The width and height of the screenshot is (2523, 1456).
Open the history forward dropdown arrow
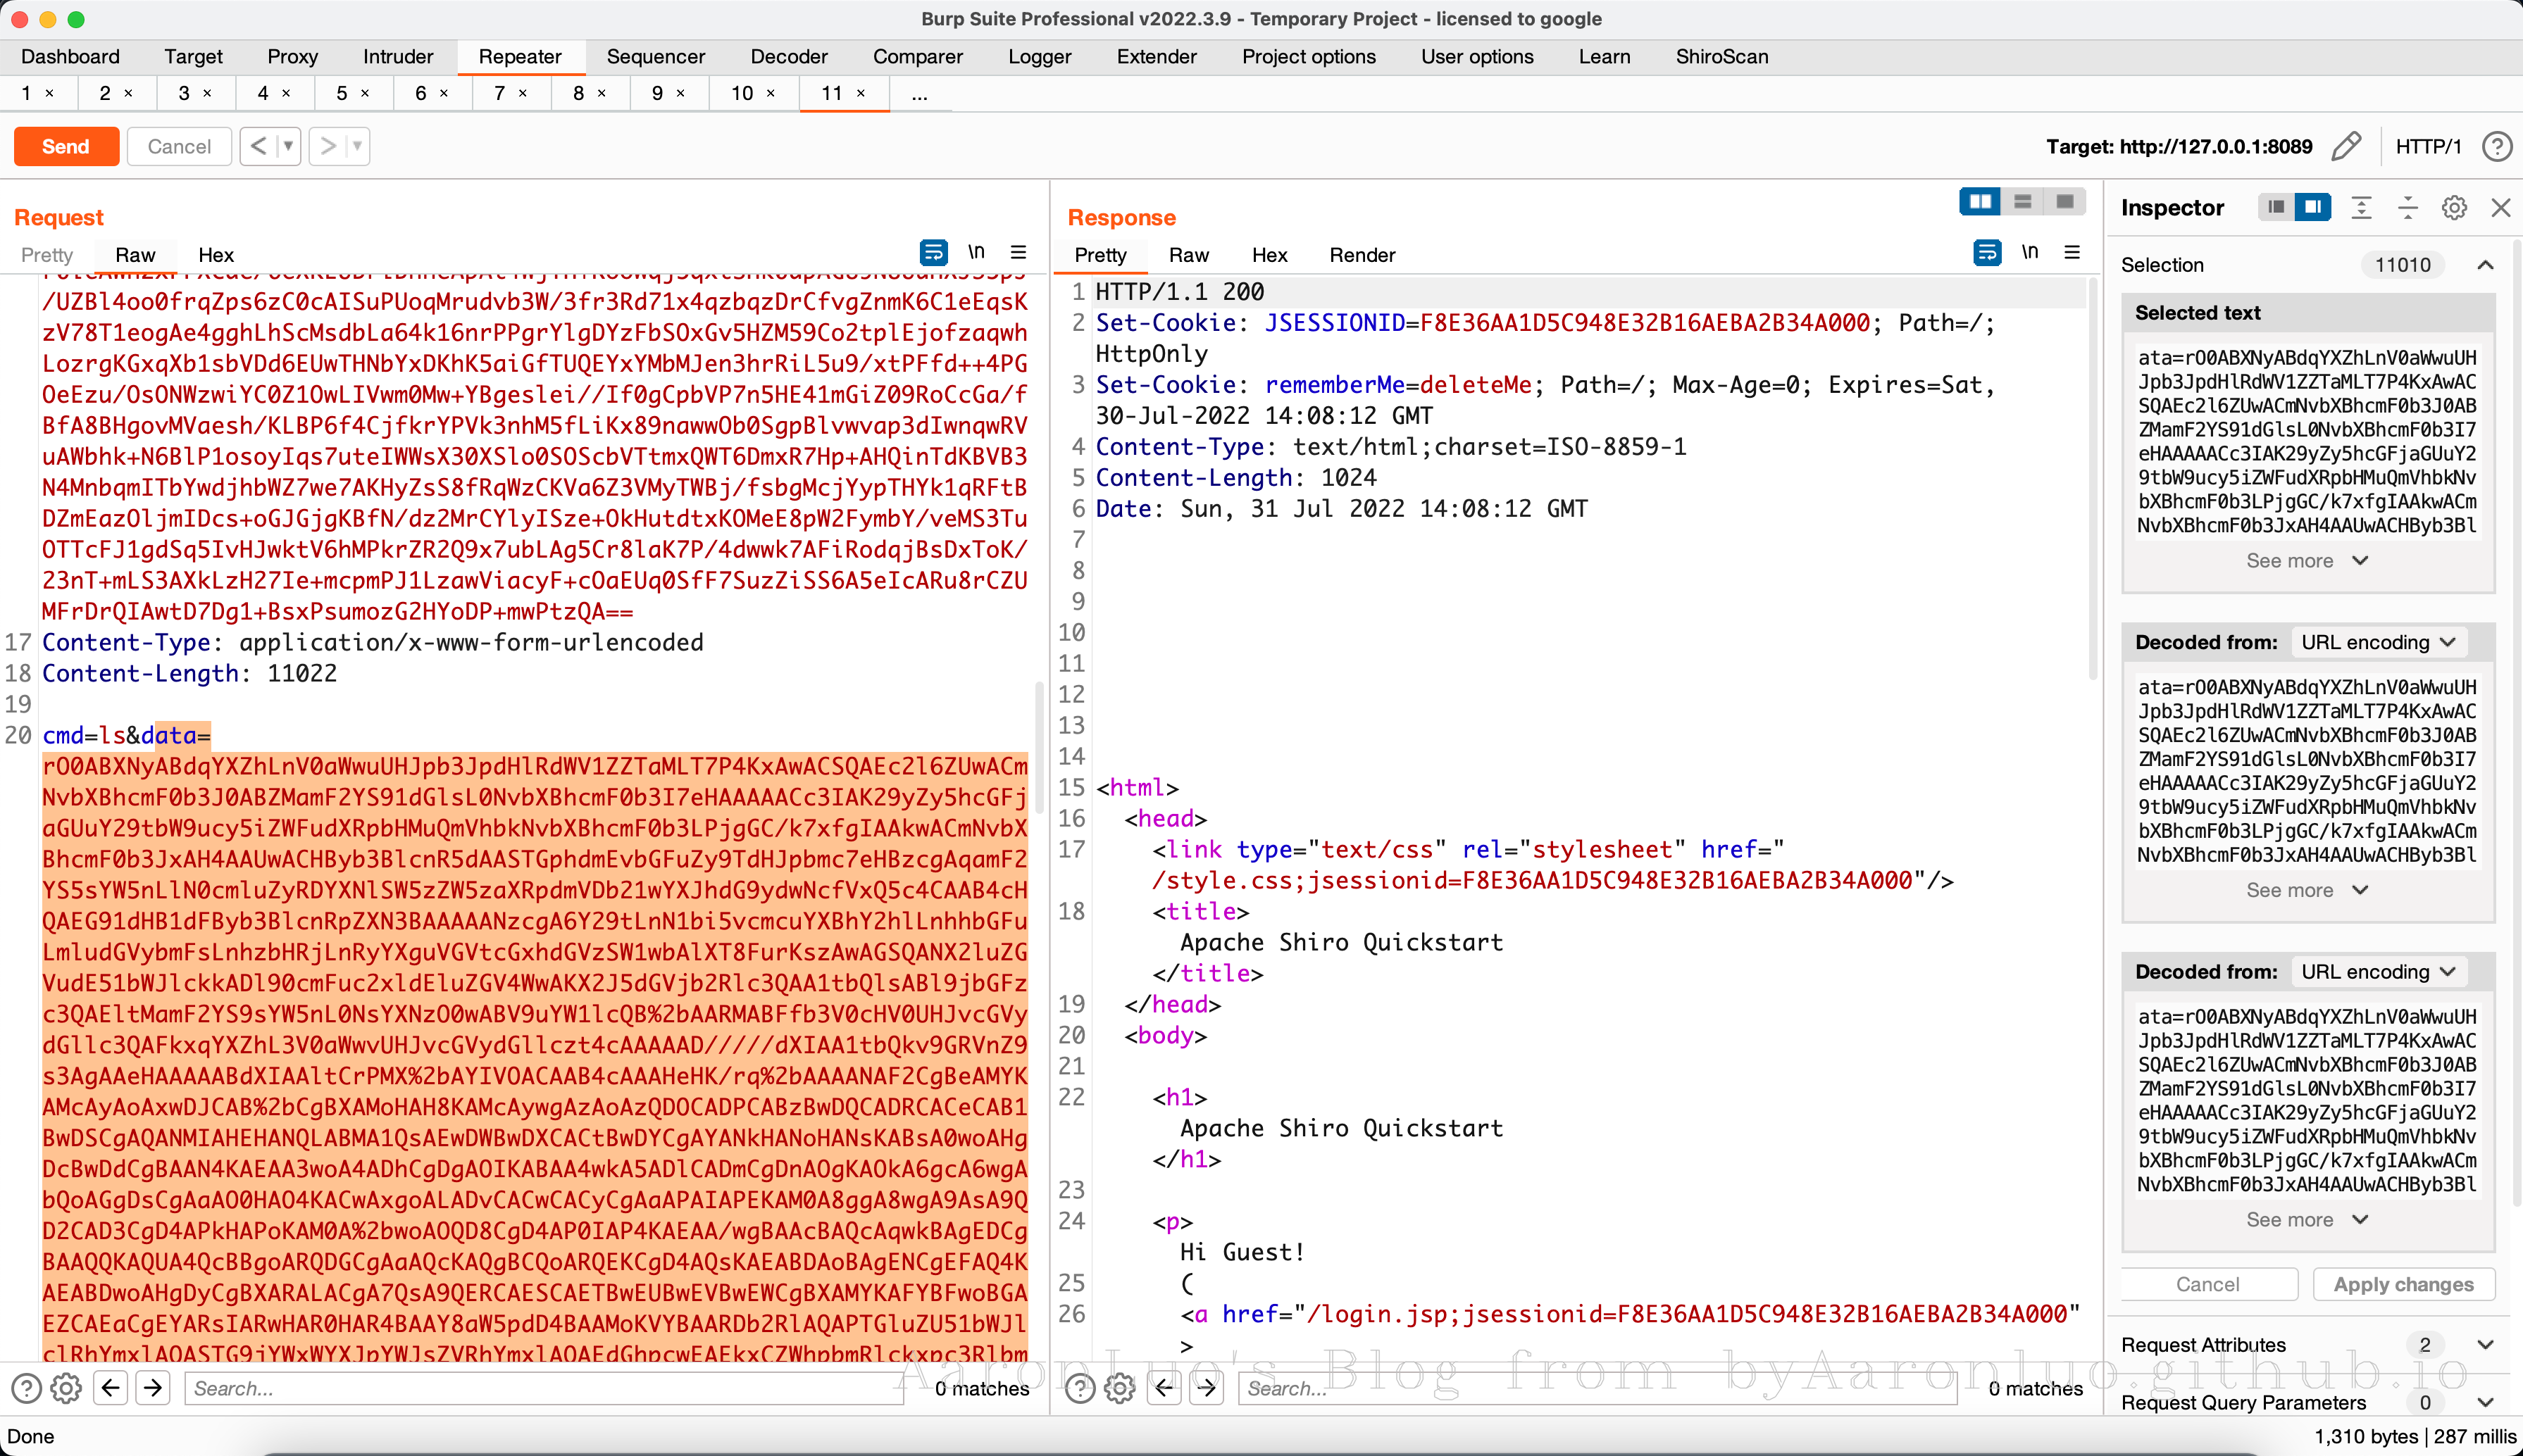(357, 146)
